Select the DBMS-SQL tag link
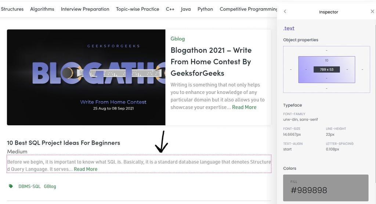Viewport: 376px width, 204px height. 29,186
